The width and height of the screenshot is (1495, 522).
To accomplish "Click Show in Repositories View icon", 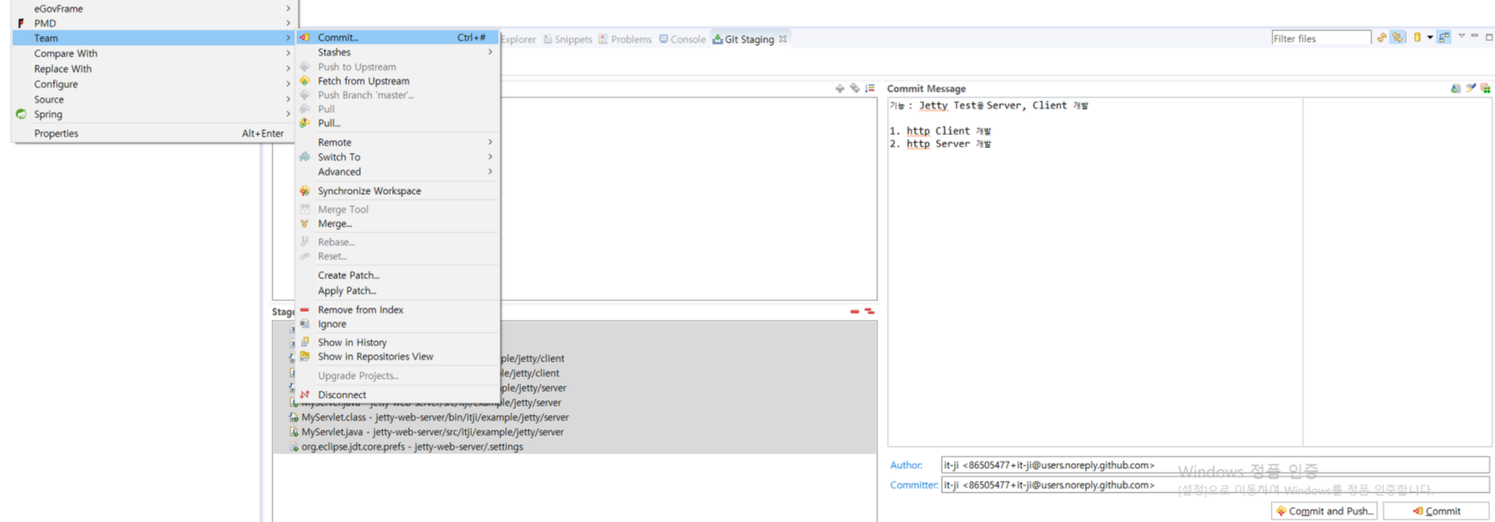I will pyautogui.click(x=304, y=357).
